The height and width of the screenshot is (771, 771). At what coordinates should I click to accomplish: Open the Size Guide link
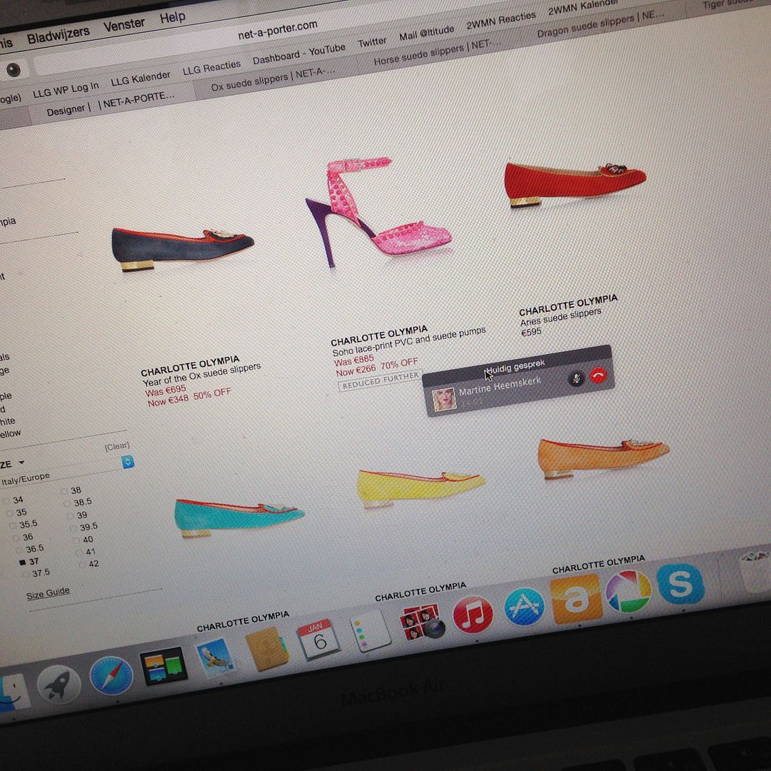click(x=48, y=593)
